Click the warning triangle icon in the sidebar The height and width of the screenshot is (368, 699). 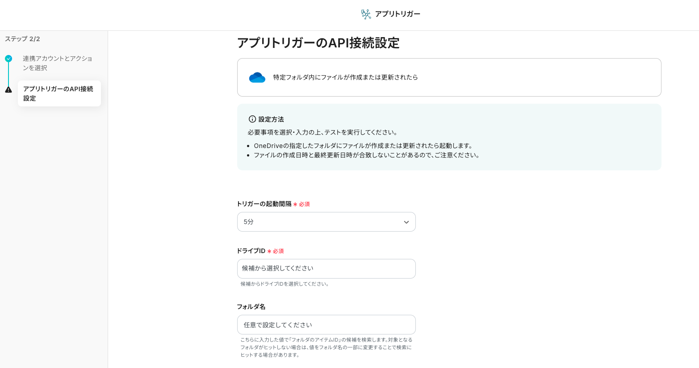8,89
